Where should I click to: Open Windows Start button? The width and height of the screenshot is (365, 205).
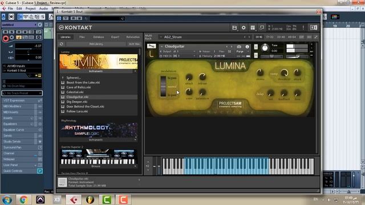(x=7, y=200)
